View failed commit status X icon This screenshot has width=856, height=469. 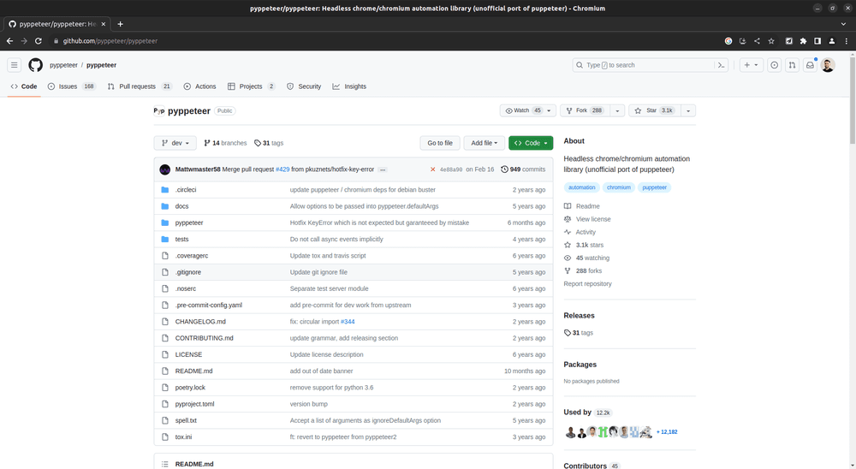click(433, 169)
